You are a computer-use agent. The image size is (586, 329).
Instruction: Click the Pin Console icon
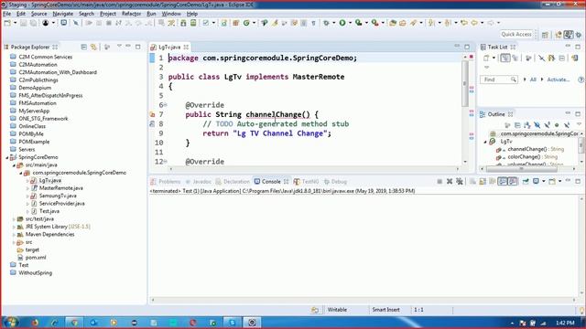(x=526, y=182)
